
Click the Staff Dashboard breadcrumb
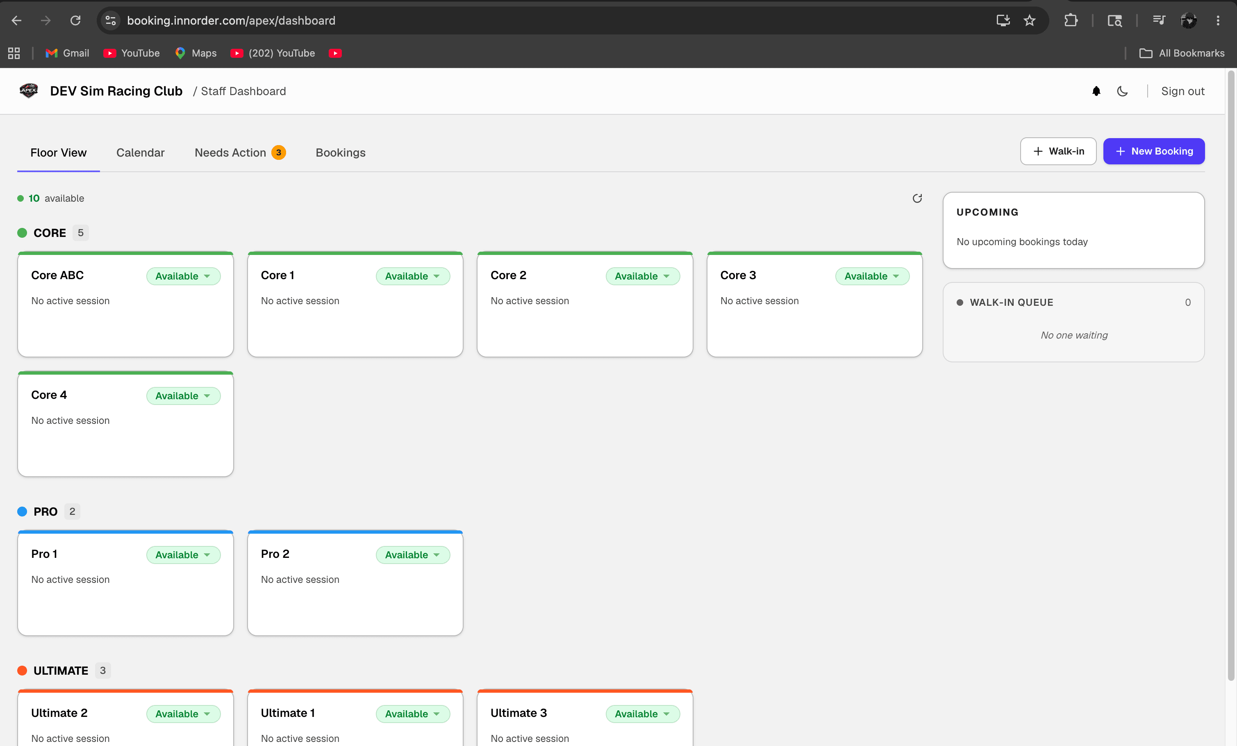[243, 91]
